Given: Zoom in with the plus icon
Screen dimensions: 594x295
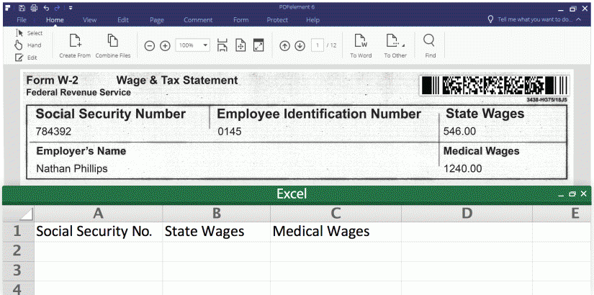Looking at the screenshot, I should [x=165, y=46].
